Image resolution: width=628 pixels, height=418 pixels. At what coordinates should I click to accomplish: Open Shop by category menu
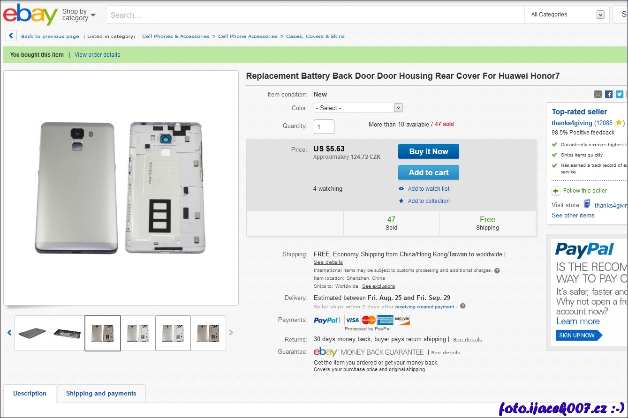[x=79, y=15]
